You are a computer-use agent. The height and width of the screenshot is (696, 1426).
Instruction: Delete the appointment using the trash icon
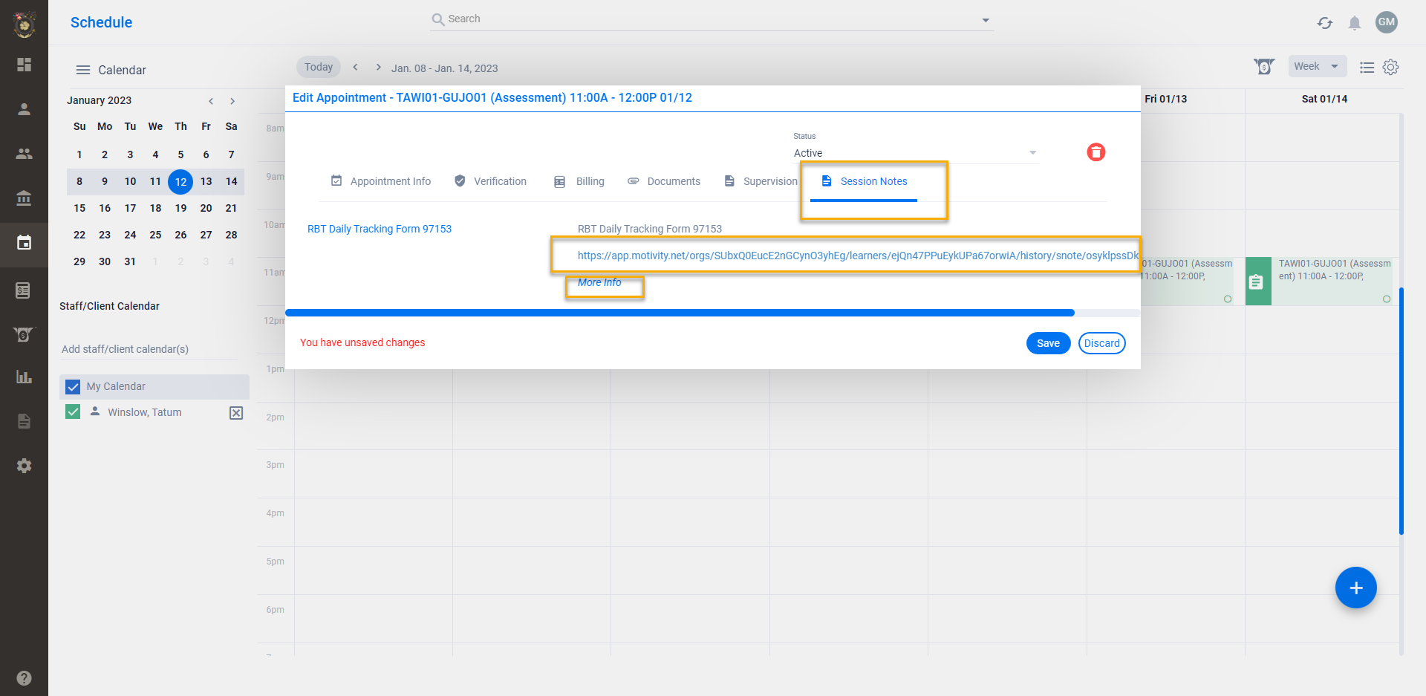pyautogui.click(x=1096, y=152)
